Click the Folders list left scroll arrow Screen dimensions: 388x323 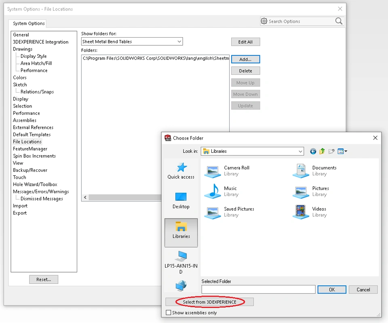pos(85,197)
